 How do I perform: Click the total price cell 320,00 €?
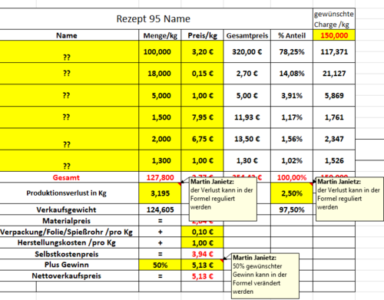click(x=247, y=51)
